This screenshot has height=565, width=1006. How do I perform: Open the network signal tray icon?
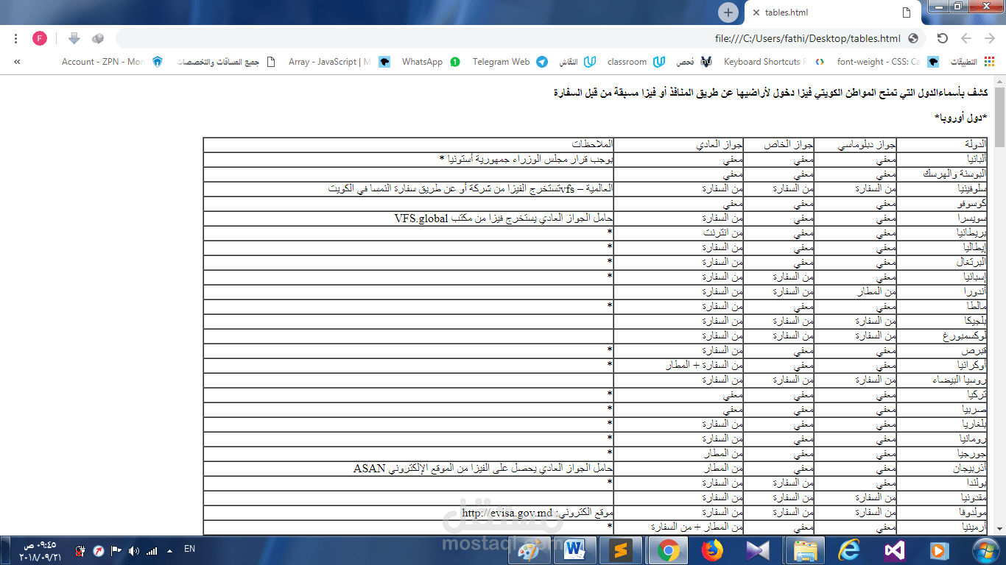coord(152,550)
